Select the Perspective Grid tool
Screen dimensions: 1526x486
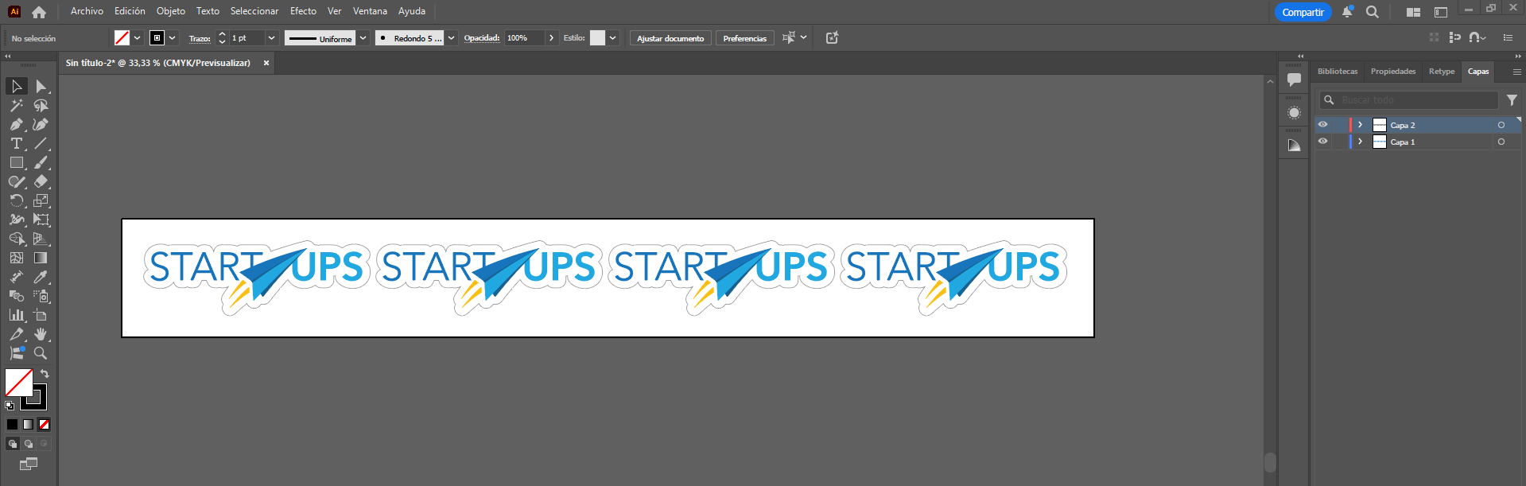(x=41, y=239)
